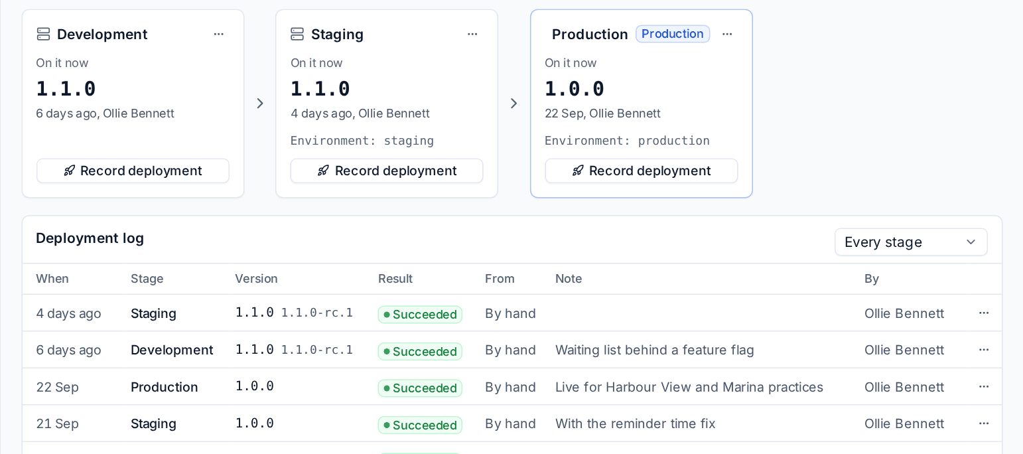
Task: Open Development stage more options menu
Action: (218, 34)
